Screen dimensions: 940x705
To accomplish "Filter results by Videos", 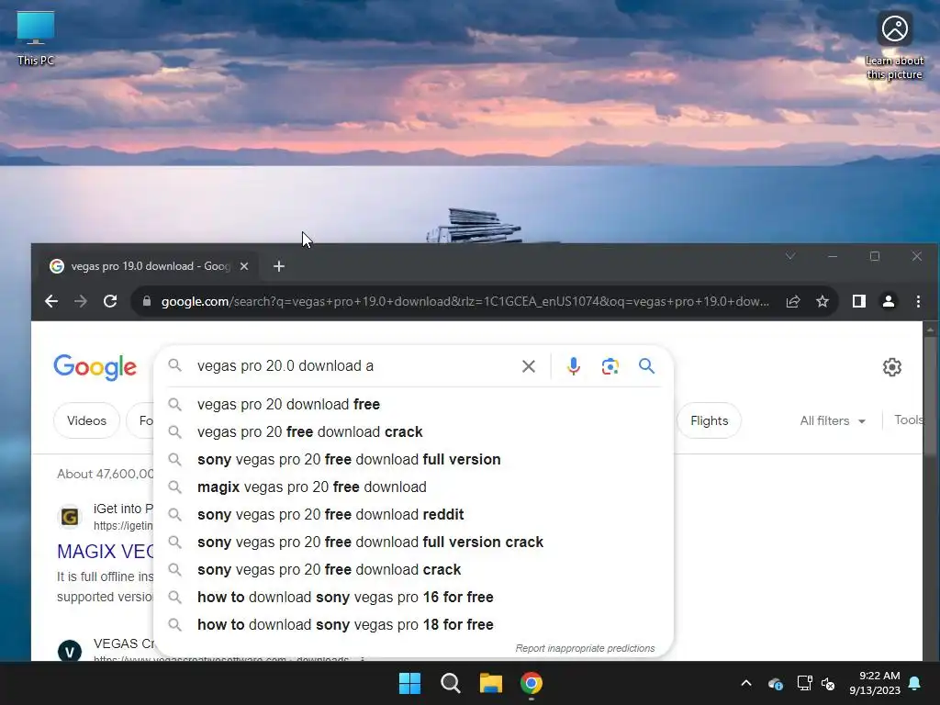I will tap(86, 420).
